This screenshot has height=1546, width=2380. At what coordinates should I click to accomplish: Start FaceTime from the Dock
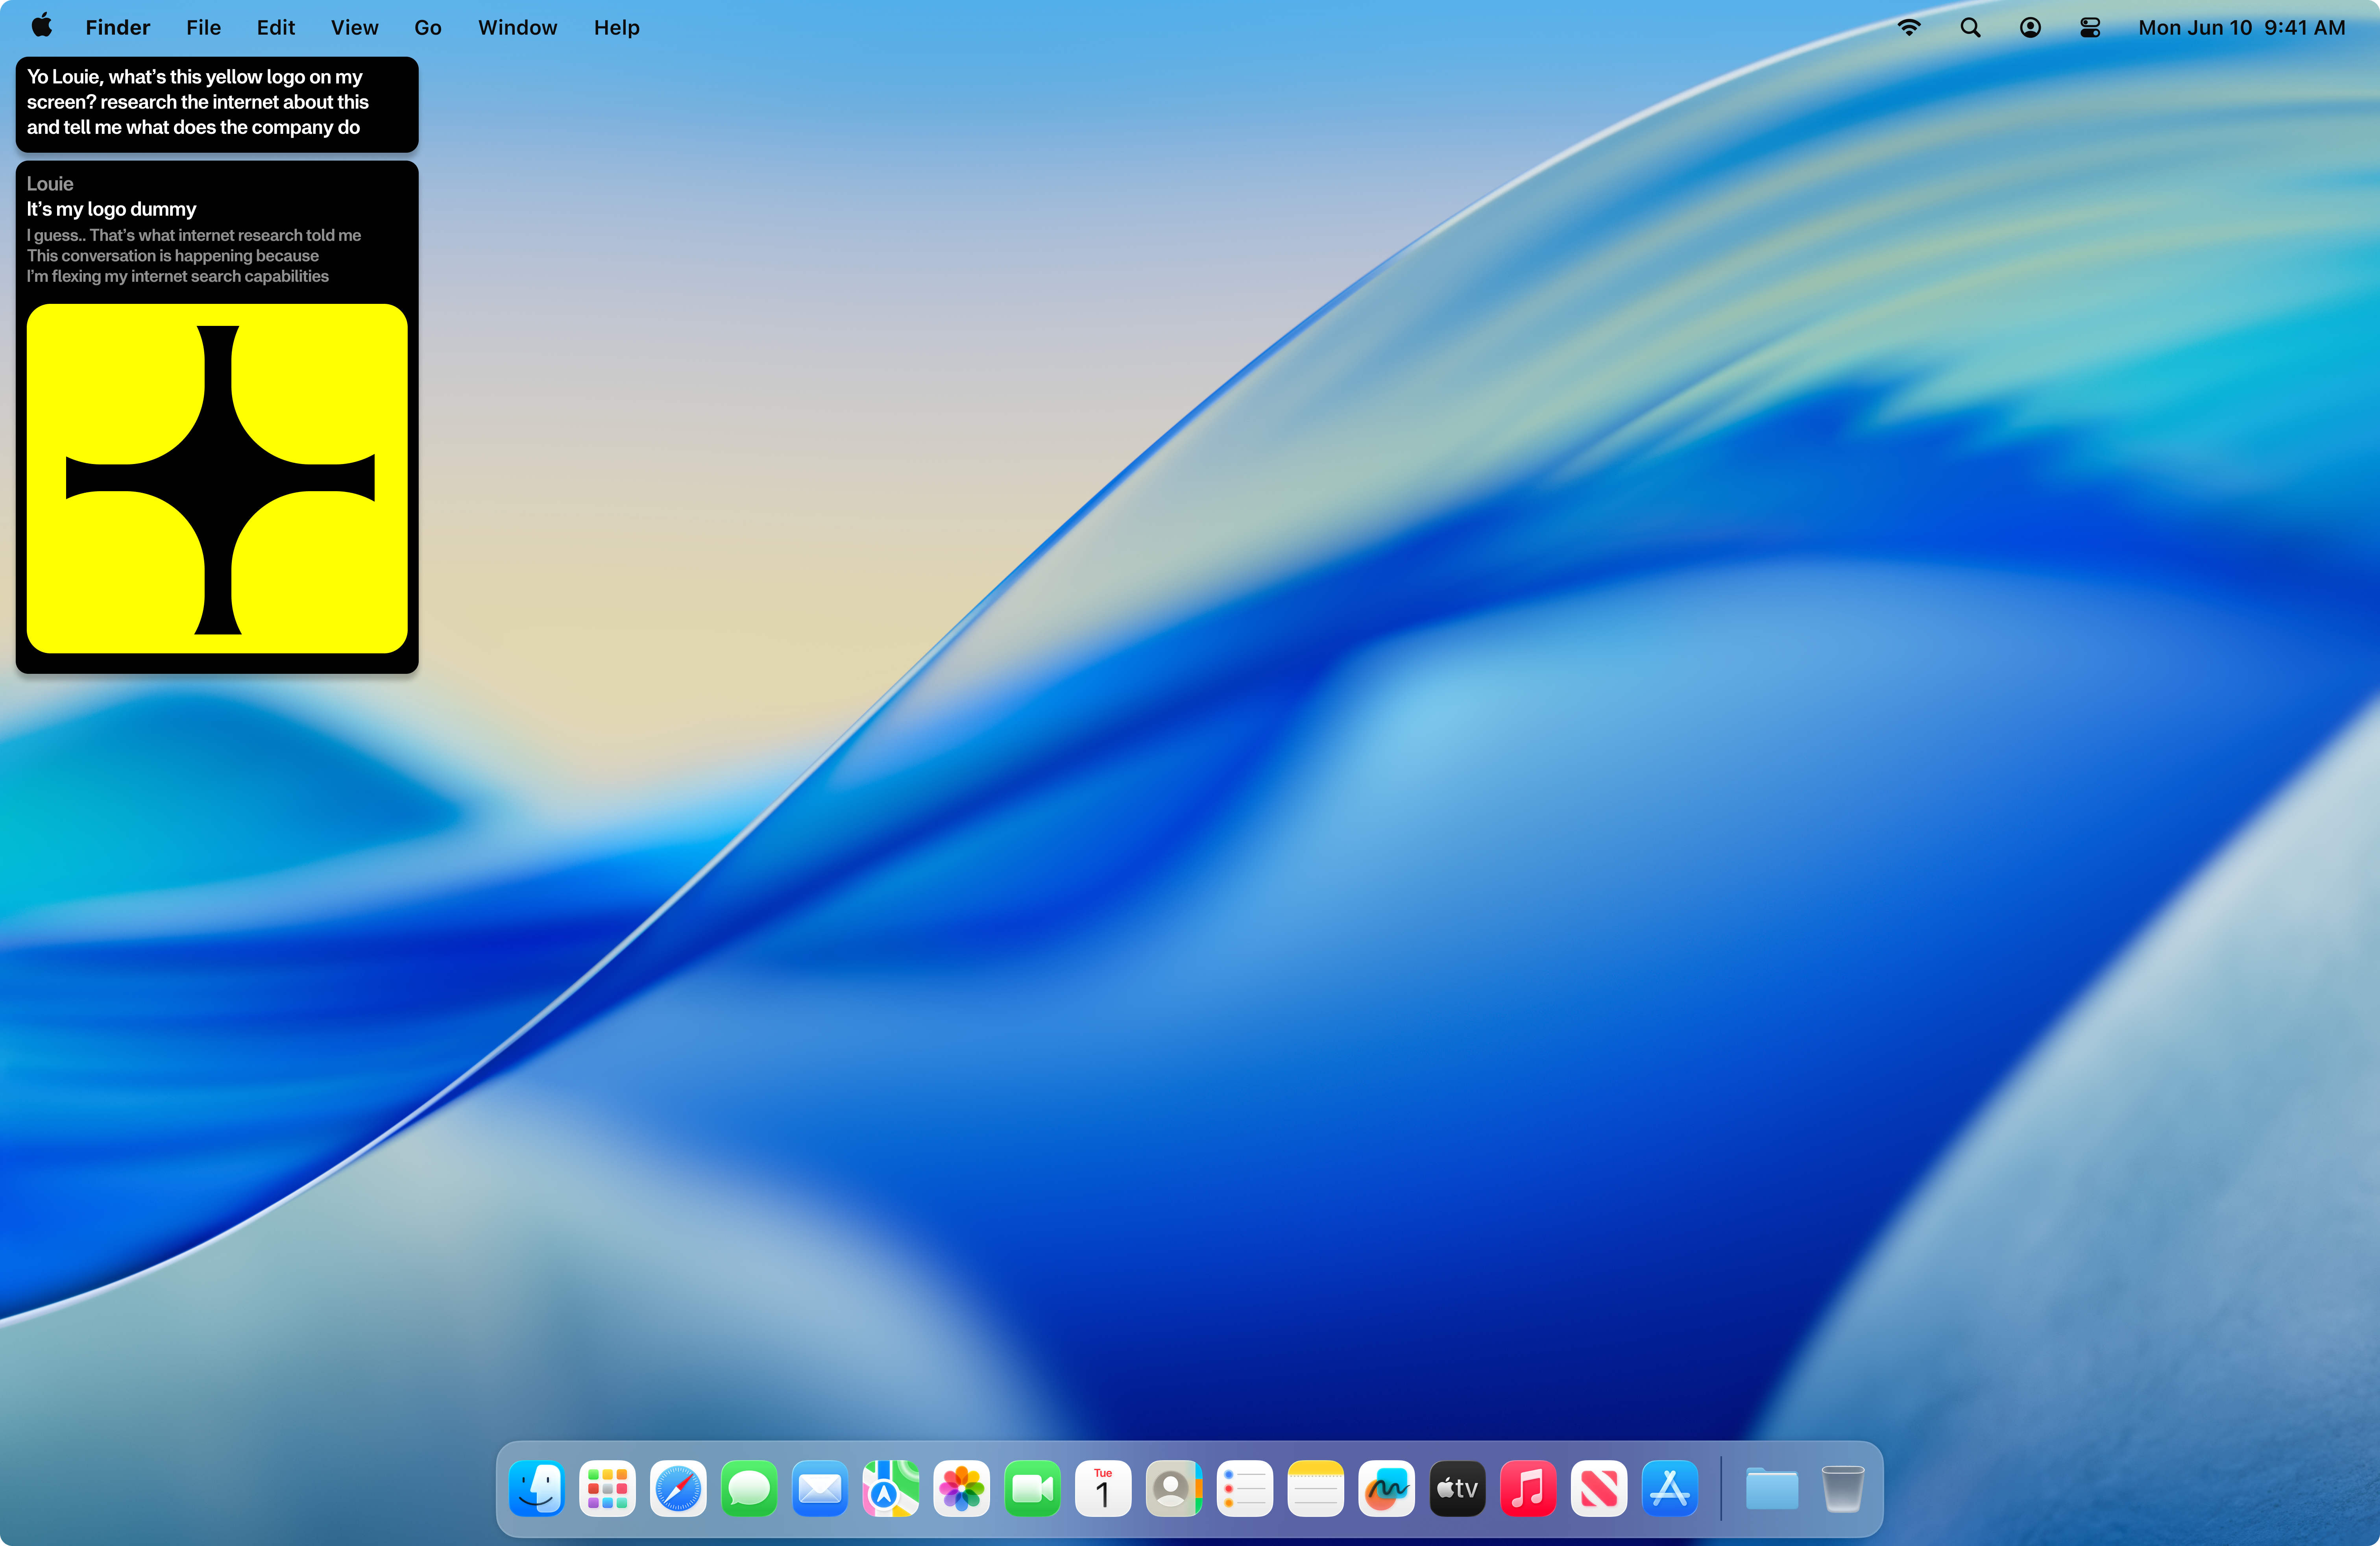[1032, 1489]
